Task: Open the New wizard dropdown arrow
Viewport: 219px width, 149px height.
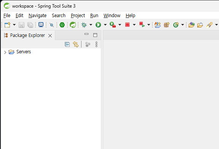Action: point(14,25)
